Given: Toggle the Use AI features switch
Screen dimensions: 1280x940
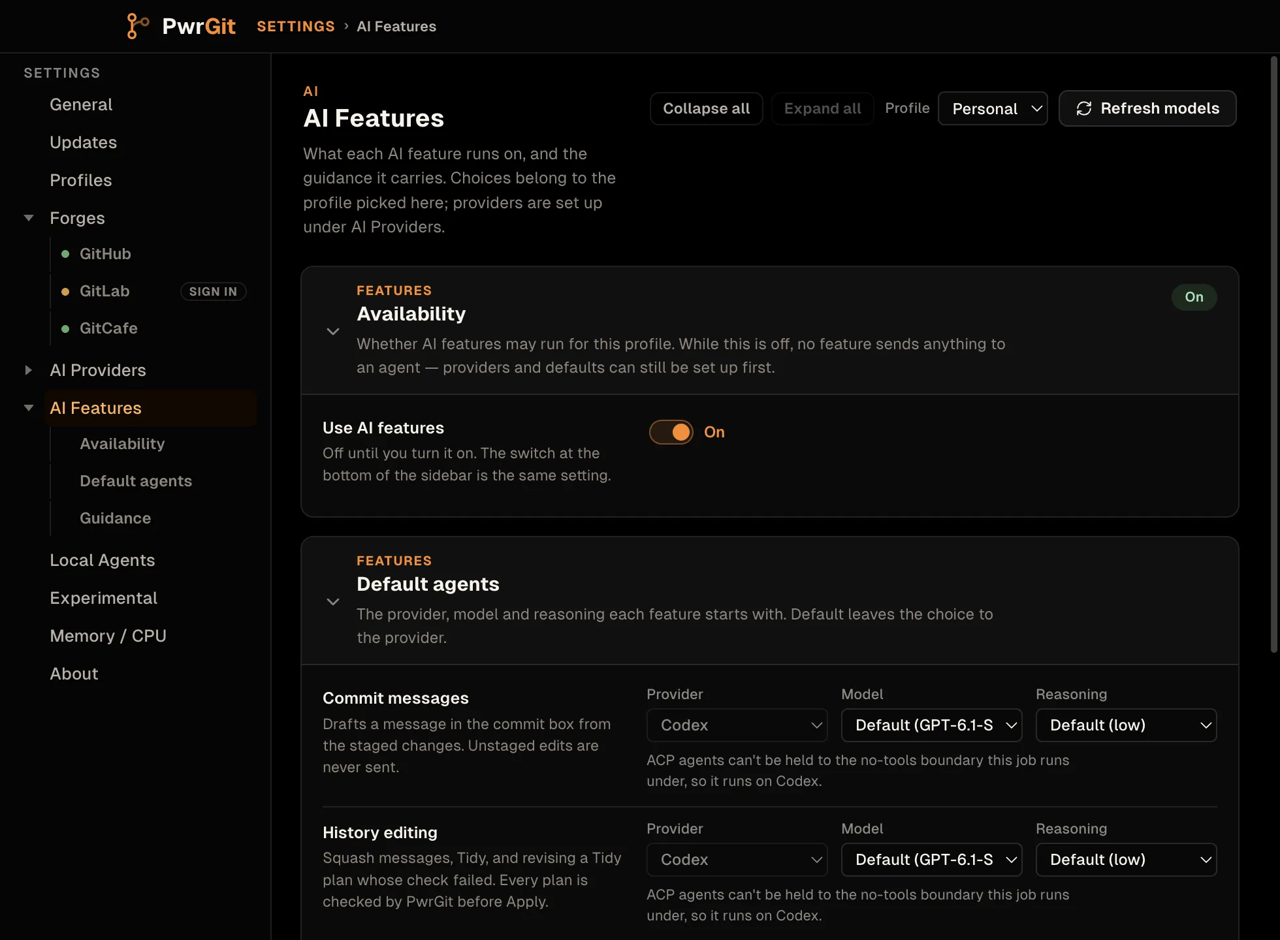Looking at the screenshot, I should [671, 432].
